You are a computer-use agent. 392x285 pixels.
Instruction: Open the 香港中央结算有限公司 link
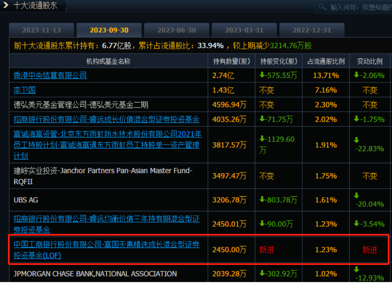50,75
